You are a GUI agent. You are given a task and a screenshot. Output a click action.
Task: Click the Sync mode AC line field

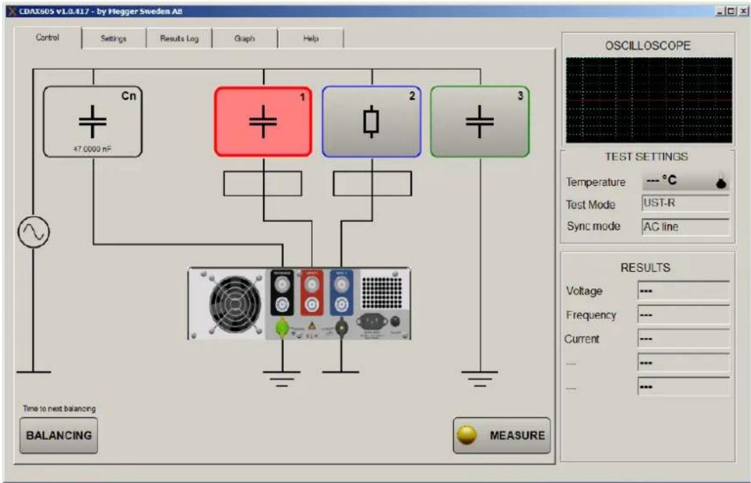(685, 227)
